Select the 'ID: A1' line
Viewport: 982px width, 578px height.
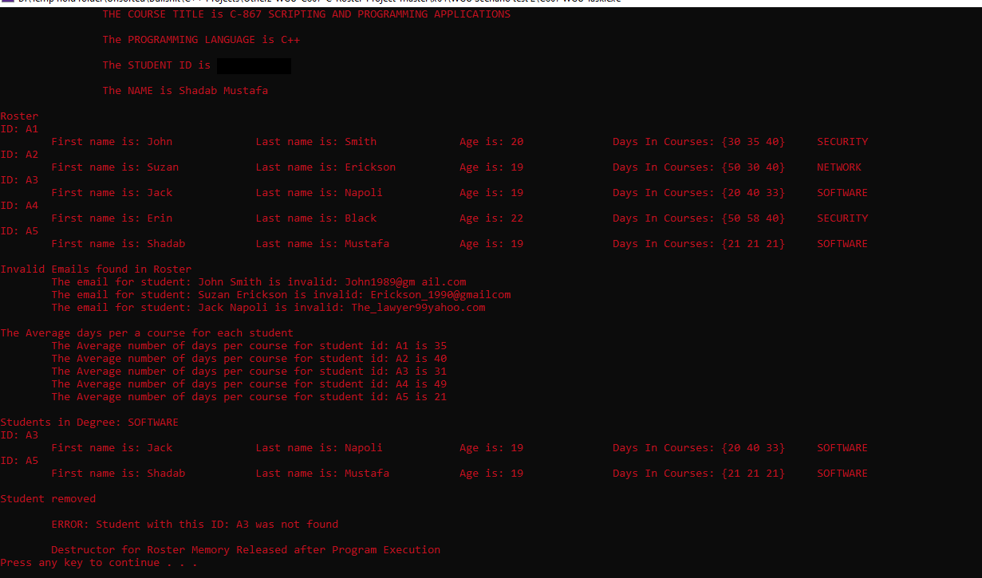point(19,129)
